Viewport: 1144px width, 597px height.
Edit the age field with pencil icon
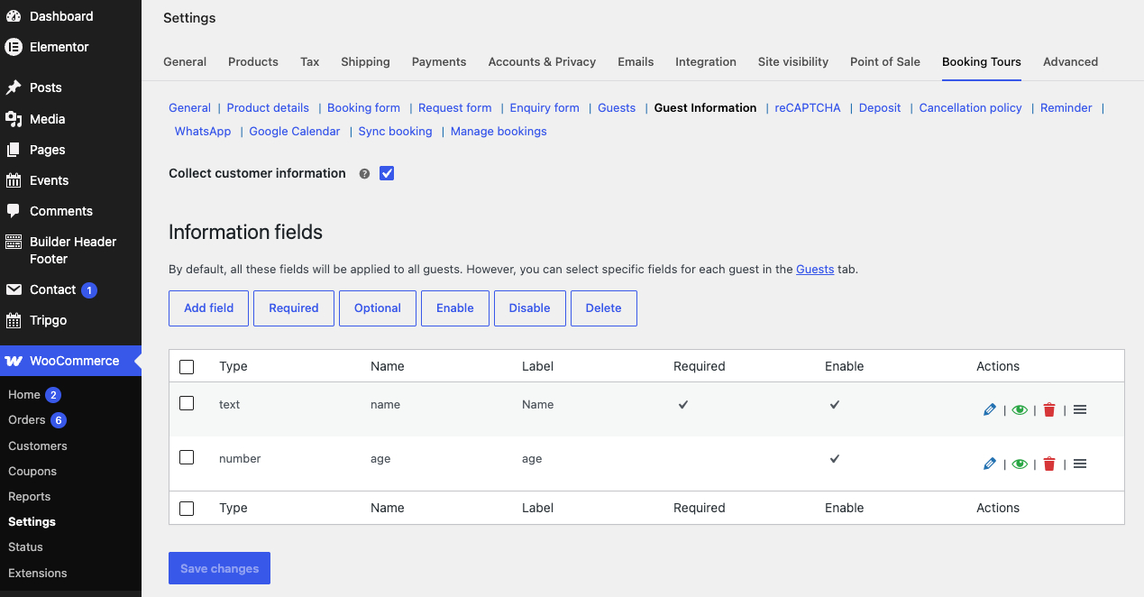pos(990,464)
